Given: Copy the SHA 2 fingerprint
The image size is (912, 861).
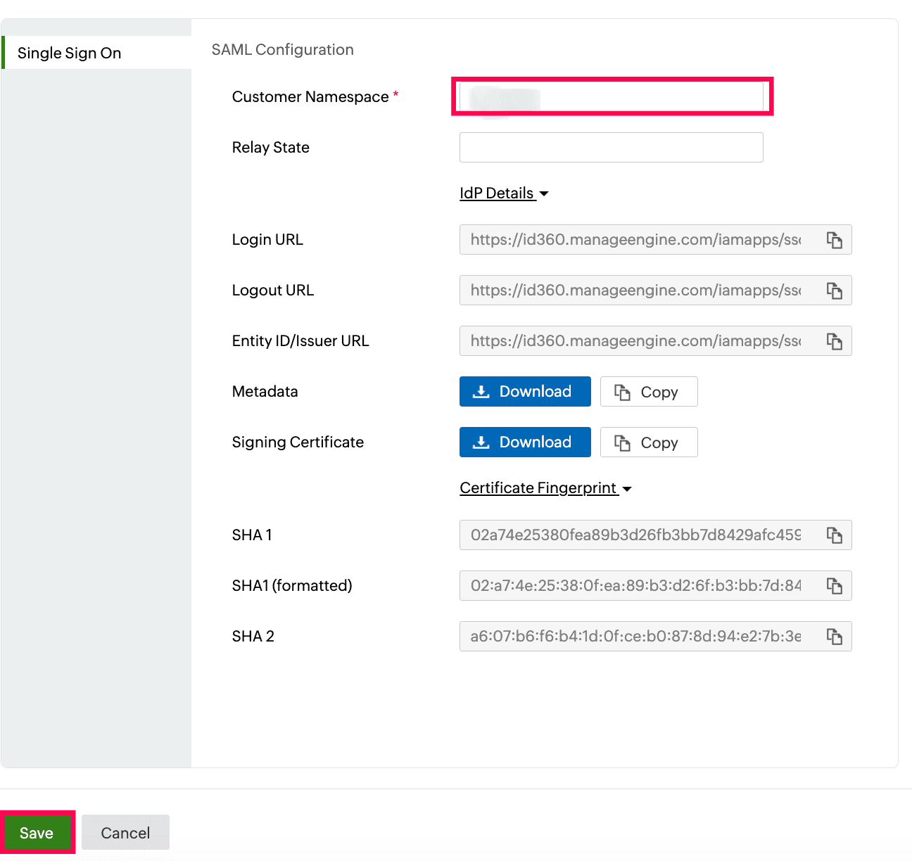Looking at the screenshot, I should 835,637.
